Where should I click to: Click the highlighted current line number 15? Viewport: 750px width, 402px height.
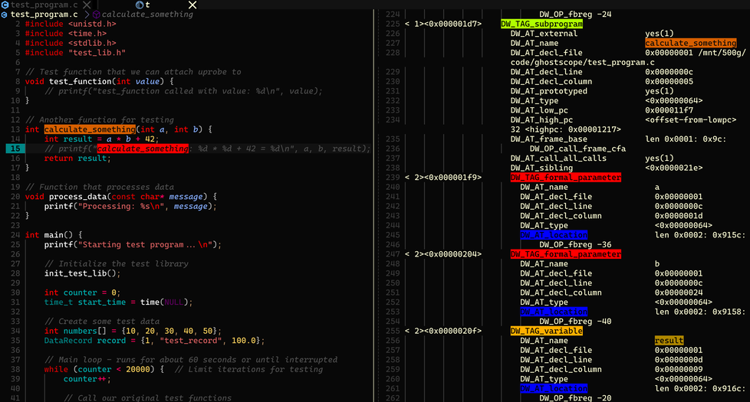tap(15, 149)
